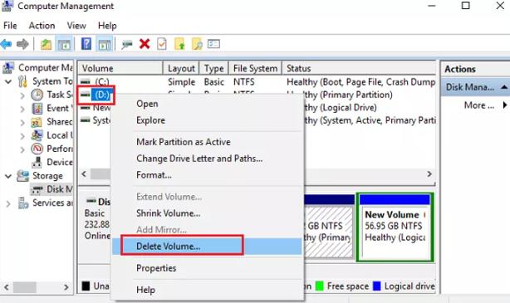Choose Open from the context menu
Screen dimensions: 510x303
[207, 104]
